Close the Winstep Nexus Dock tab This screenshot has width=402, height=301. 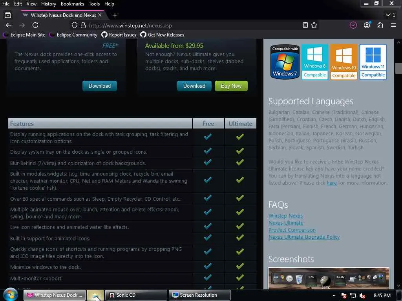pyautogui.click(x=100, y=15)
